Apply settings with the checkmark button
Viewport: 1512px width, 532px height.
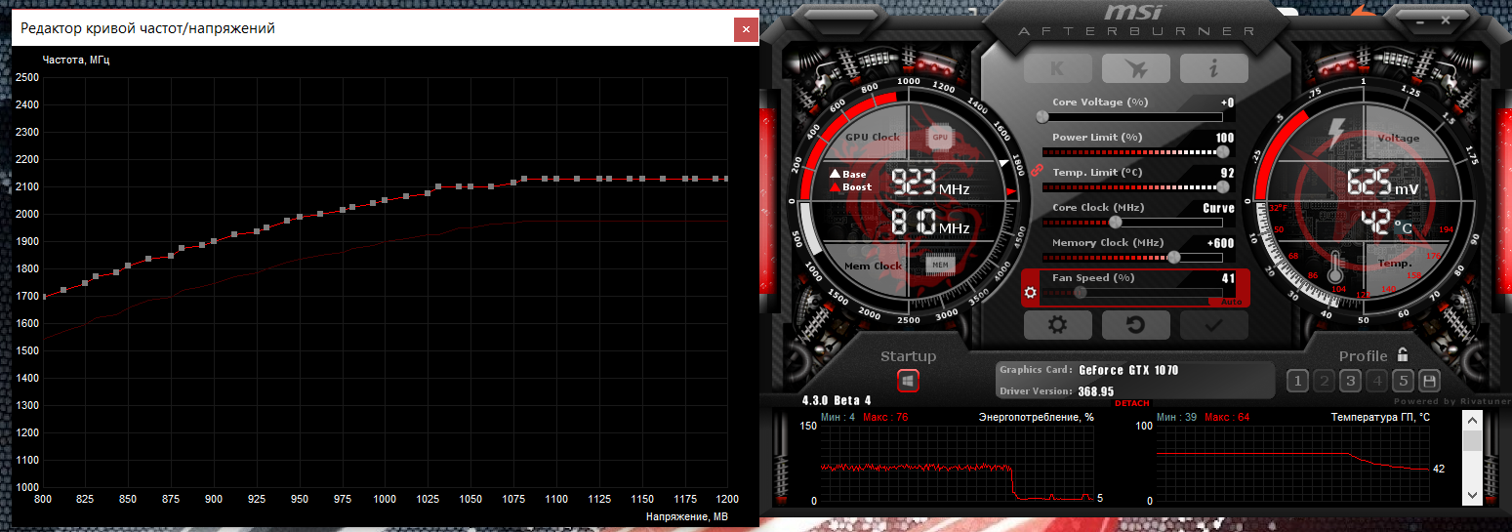(1213, 324)
